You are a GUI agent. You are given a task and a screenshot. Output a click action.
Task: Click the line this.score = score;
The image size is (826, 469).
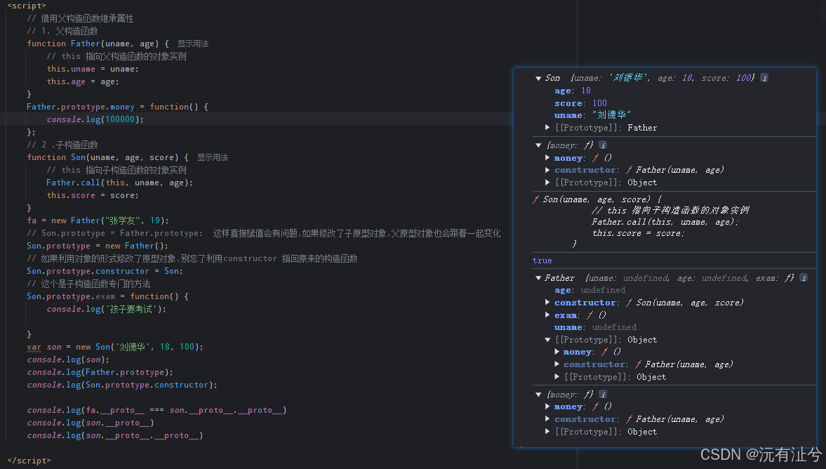coord(93,195)
